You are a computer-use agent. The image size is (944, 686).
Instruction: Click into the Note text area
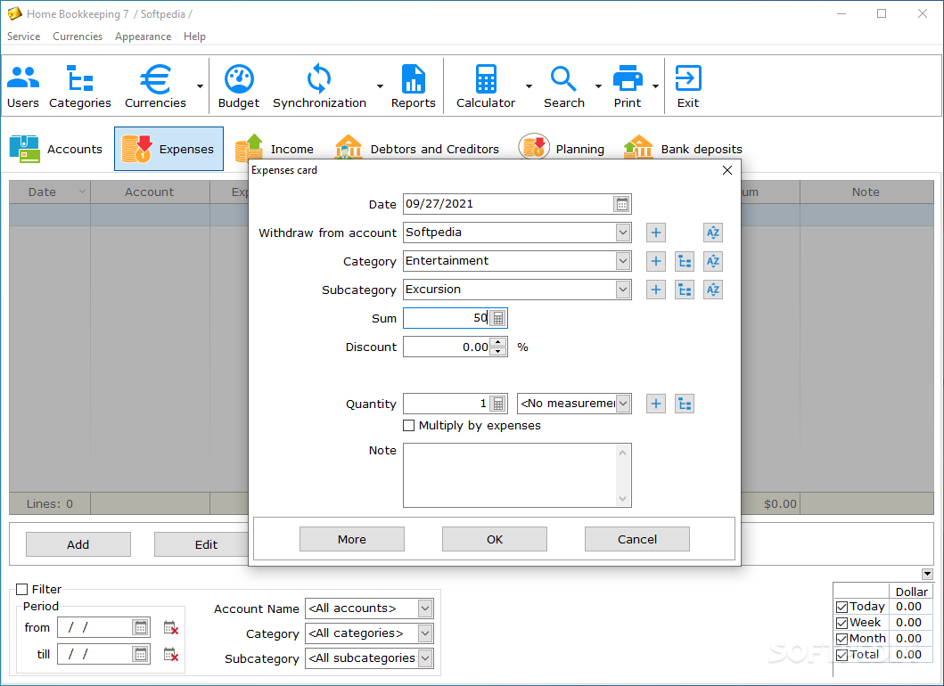pyautogui.click(x=517, y=476)
